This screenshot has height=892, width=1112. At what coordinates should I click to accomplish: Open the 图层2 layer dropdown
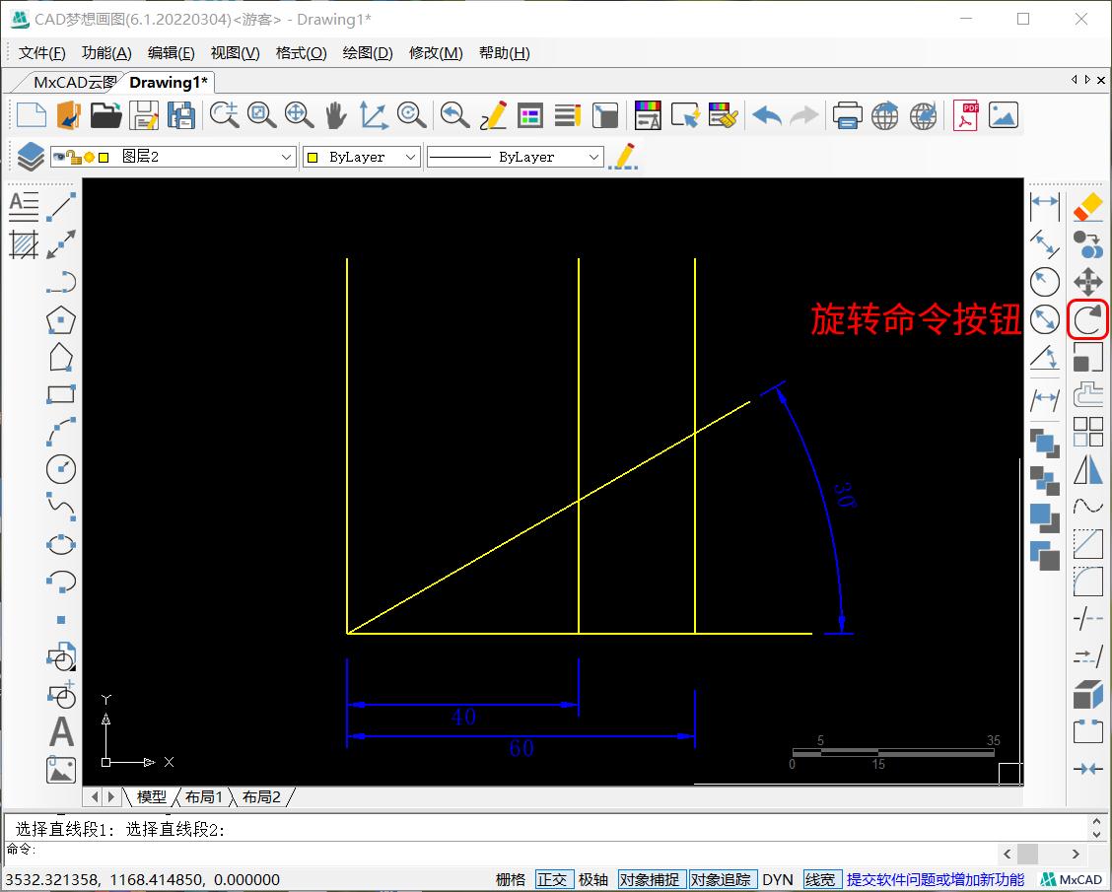point(287,156)
